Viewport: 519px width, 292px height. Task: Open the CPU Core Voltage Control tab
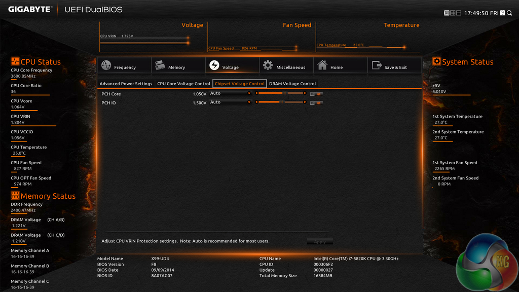[x=183, y=84]
